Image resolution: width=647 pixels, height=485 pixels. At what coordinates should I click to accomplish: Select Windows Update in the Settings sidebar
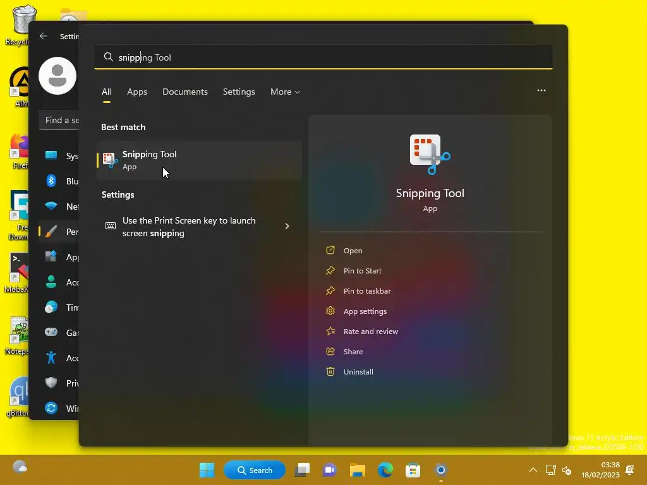[x=59, y=409]
